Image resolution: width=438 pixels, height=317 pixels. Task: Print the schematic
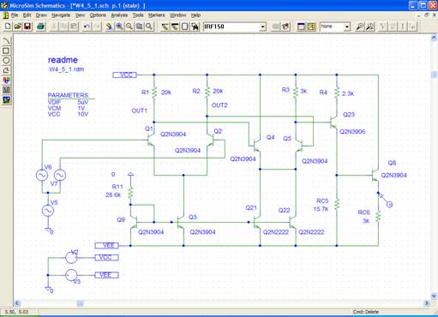point(40,27)
